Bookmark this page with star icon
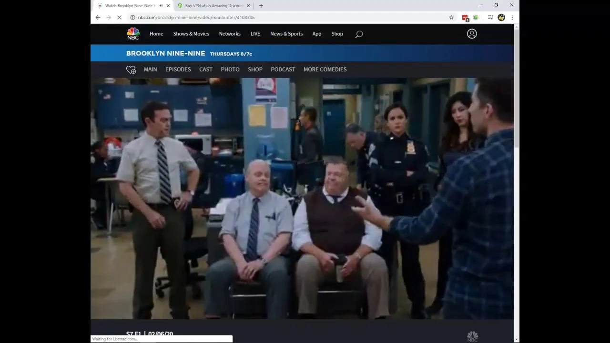The width and height of the screenshot is (610, 343). coord(451,17)
